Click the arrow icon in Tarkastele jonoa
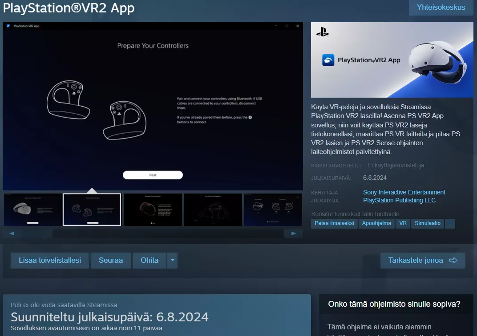 453,261
